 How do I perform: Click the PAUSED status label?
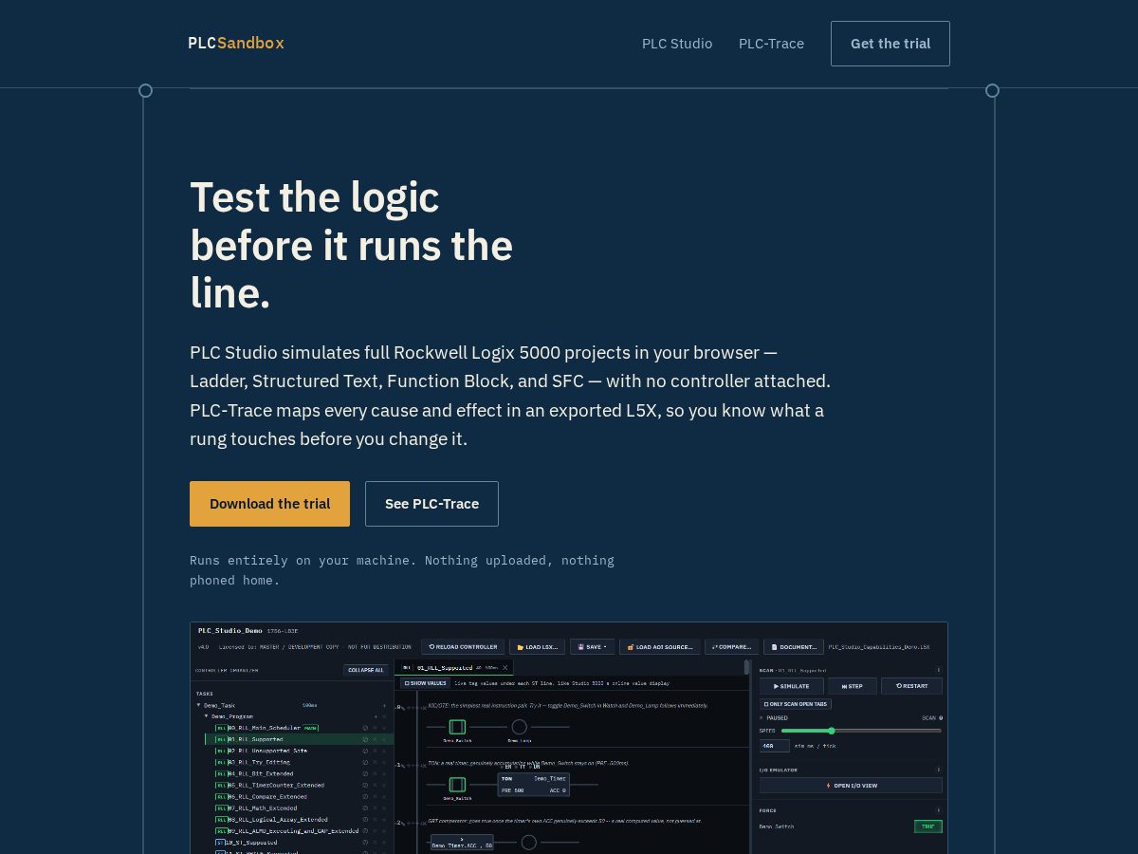click(777, 718)
